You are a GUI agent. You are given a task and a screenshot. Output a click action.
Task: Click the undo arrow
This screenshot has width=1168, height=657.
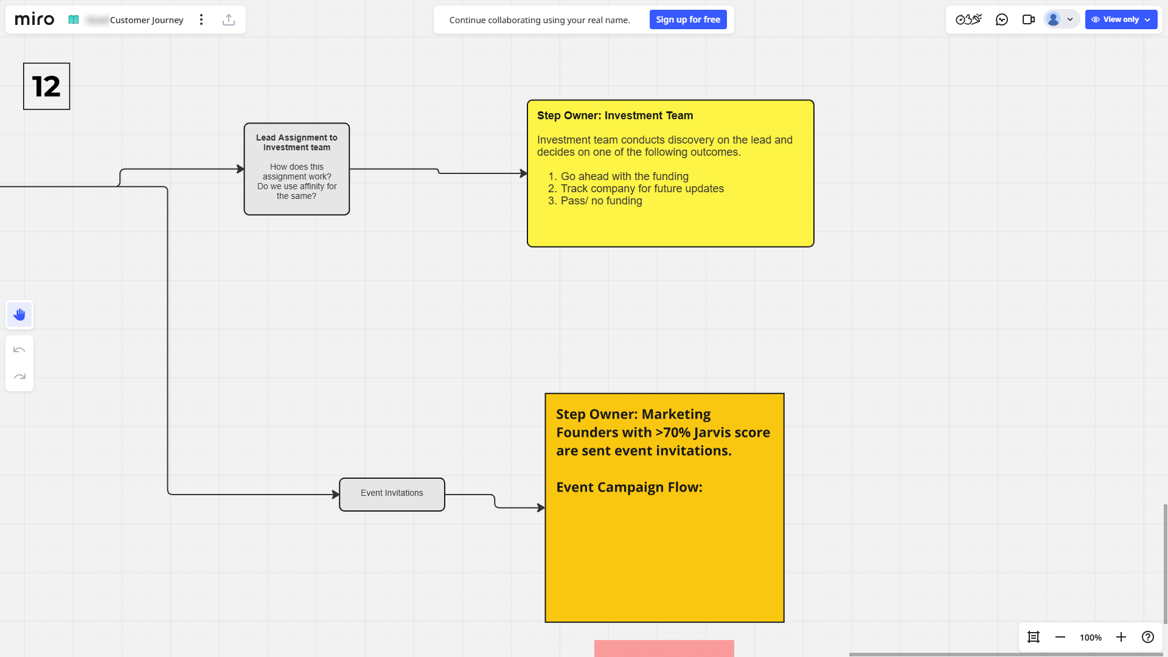coord(19,350)
